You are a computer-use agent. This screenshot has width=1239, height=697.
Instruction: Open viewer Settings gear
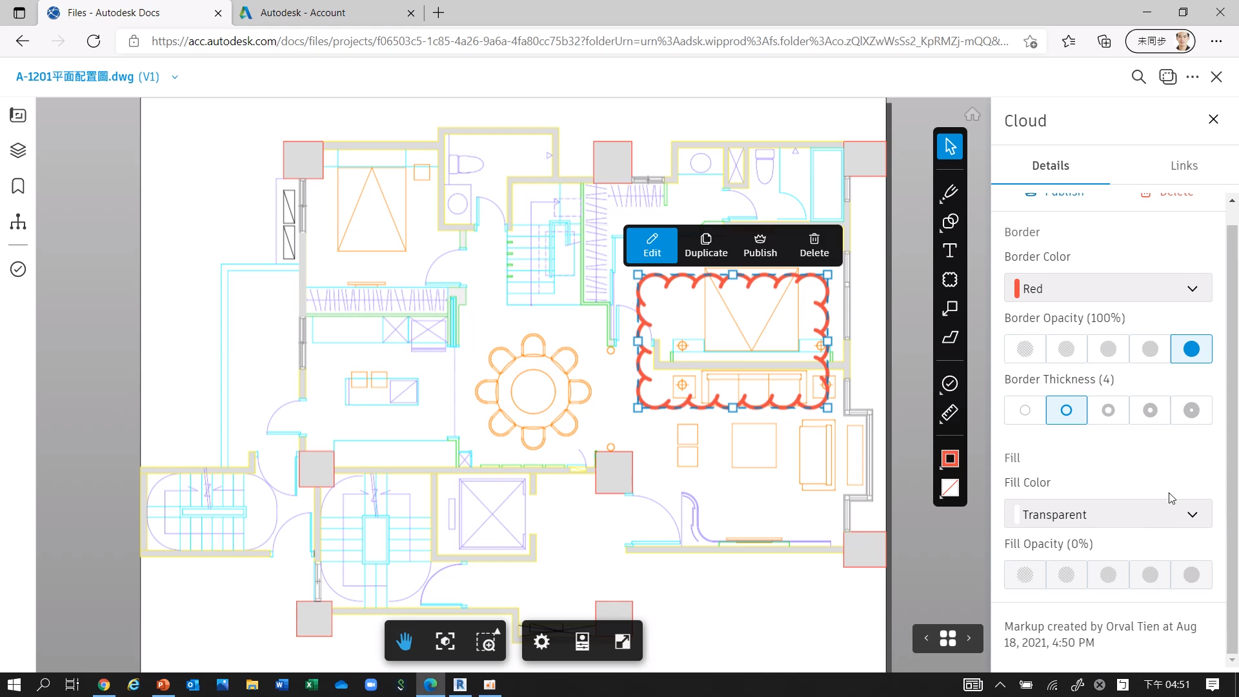click(x=542, y=641)
